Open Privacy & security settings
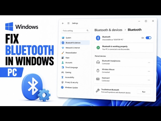 pos(74,82)
